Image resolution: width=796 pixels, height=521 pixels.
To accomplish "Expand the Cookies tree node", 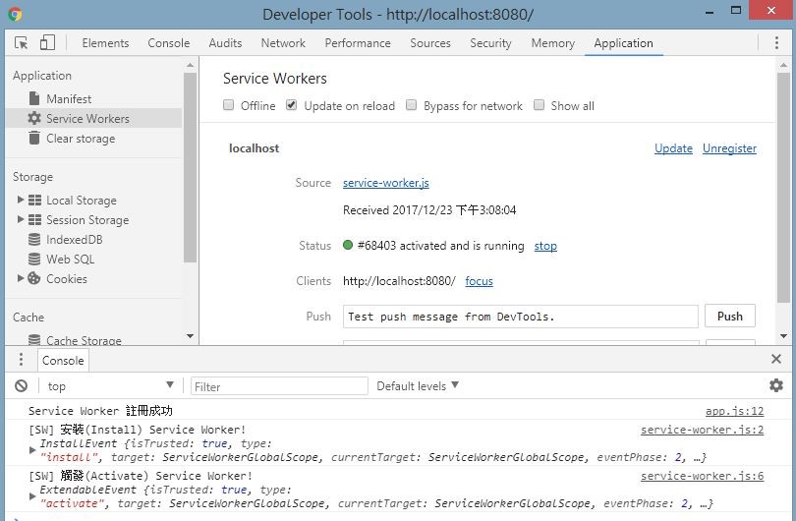I will tap(21, 278).
